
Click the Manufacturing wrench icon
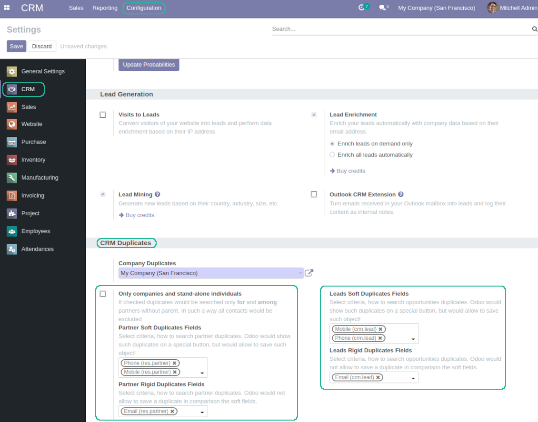12,178
